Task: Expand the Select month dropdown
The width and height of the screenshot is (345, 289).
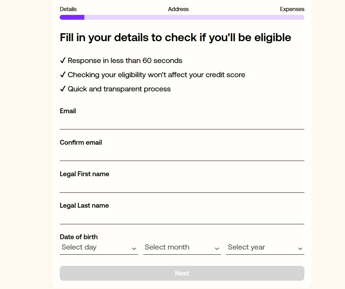Action: tap(182, 248)
